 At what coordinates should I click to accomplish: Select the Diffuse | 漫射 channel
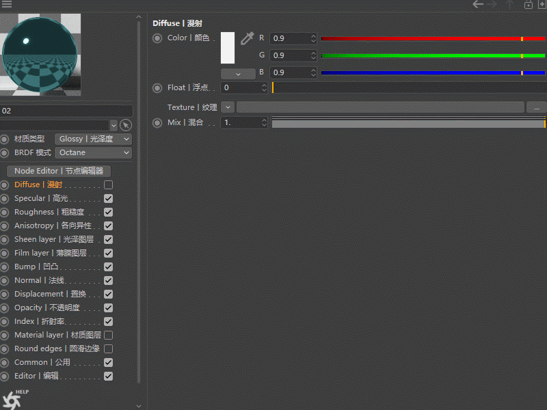click(x=38, y=184)
